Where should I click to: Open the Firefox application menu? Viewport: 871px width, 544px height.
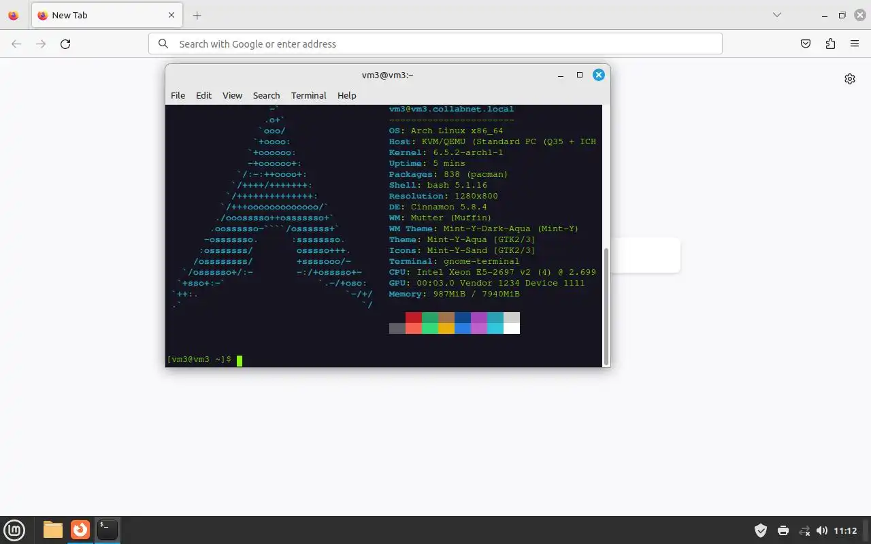click(855, 44)
